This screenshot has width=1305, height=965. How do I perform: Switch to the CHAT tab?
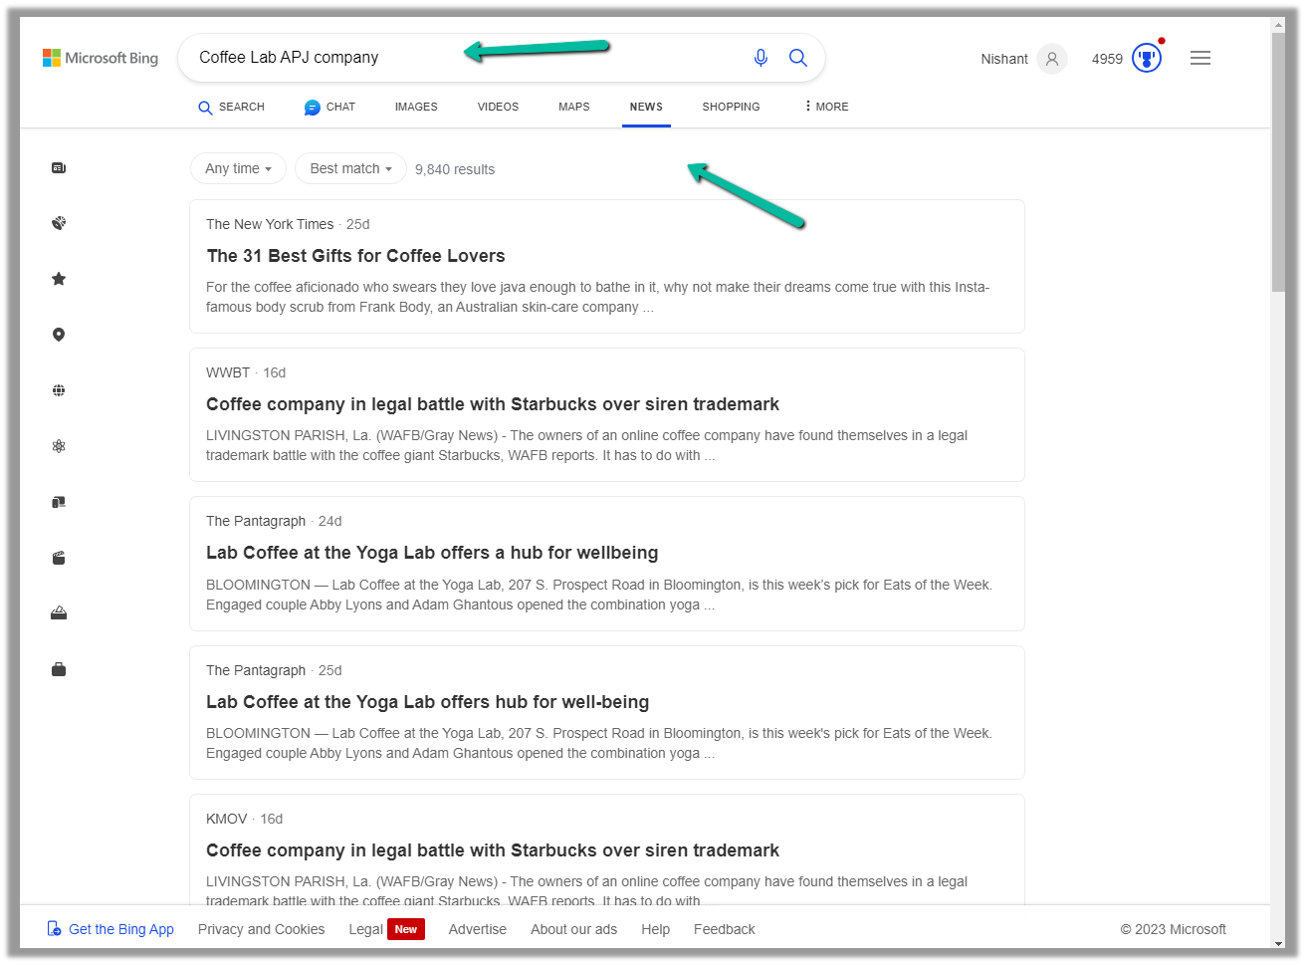pos(329,107)
